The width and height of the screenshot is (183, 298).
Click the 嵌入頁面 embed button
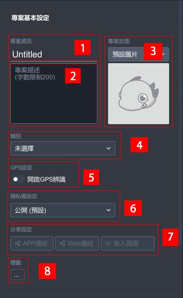click(128, 243)
